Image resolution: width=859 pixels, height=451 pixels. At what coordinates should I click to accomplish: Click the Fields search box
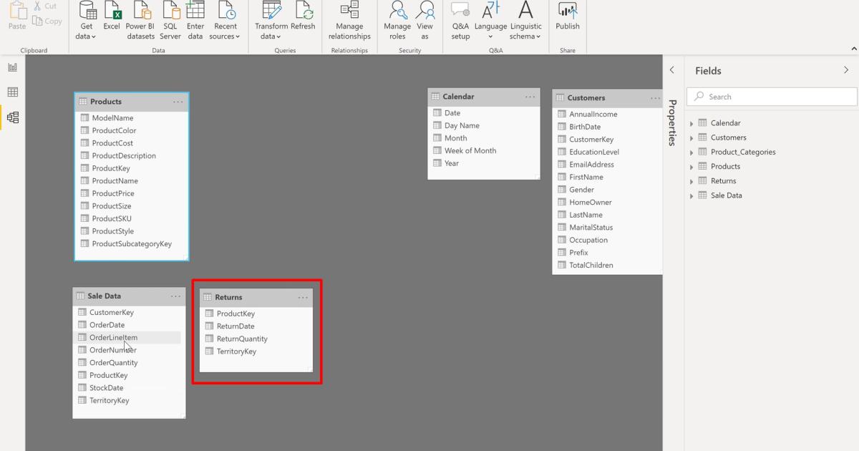pos(771,96)
